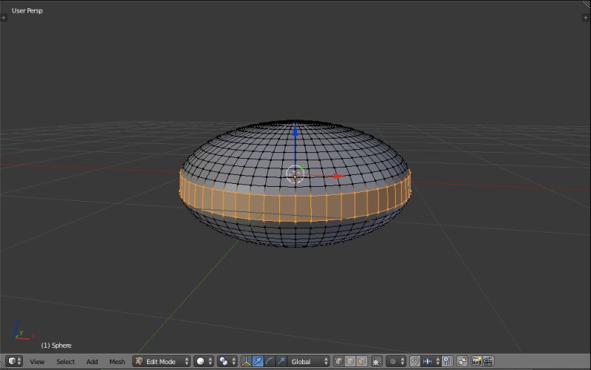
Task: Expand the properties region with right plus icon
Action: (x=585, y=17)
